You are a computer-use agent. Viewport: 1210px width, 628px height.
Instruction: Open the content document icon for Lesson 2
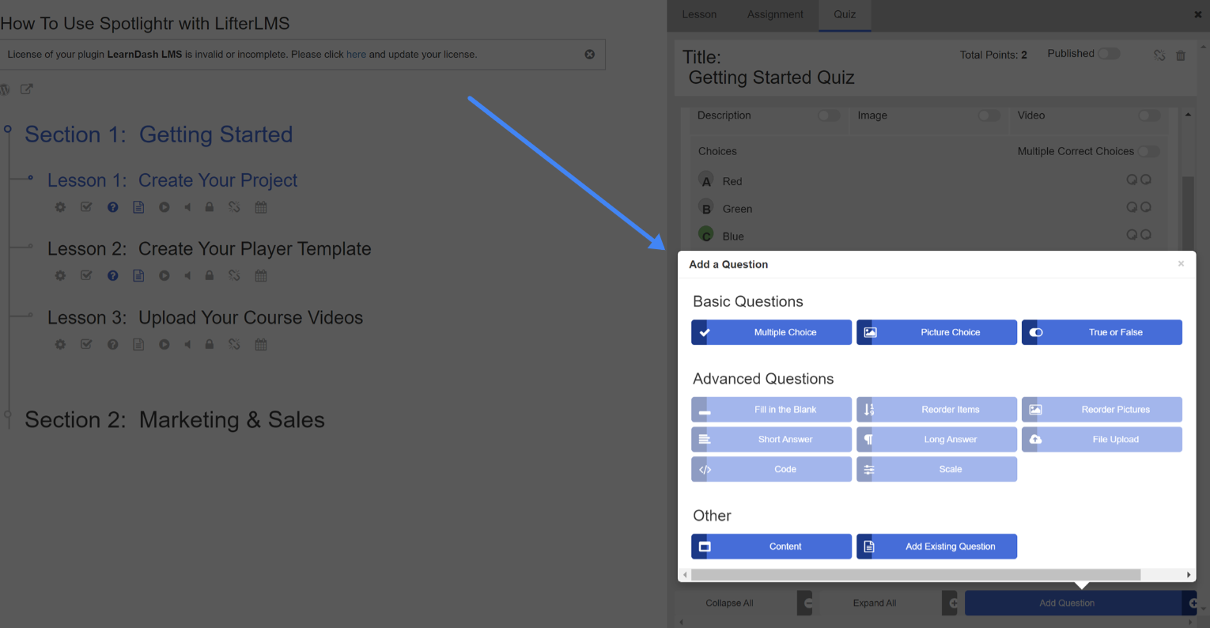click(x=138, y=276)
